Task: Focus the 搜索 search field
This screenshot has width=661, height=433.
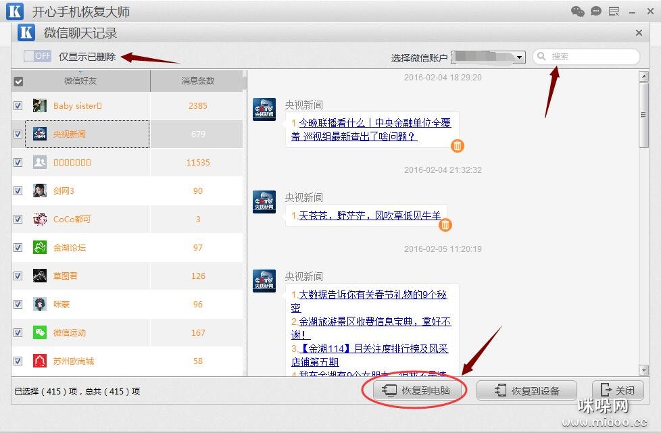Action: coord(587,57)
